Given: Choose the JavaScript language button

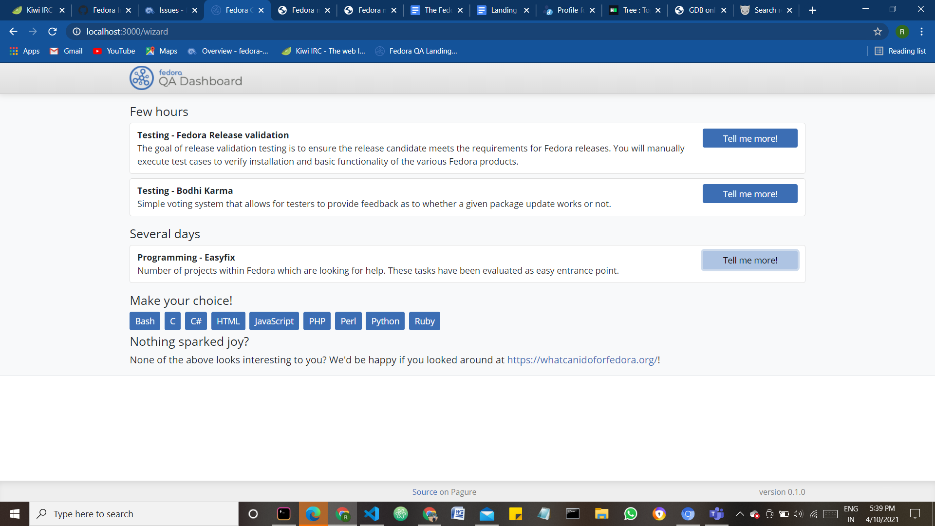Looking at the screenshot, I should 274,321.
